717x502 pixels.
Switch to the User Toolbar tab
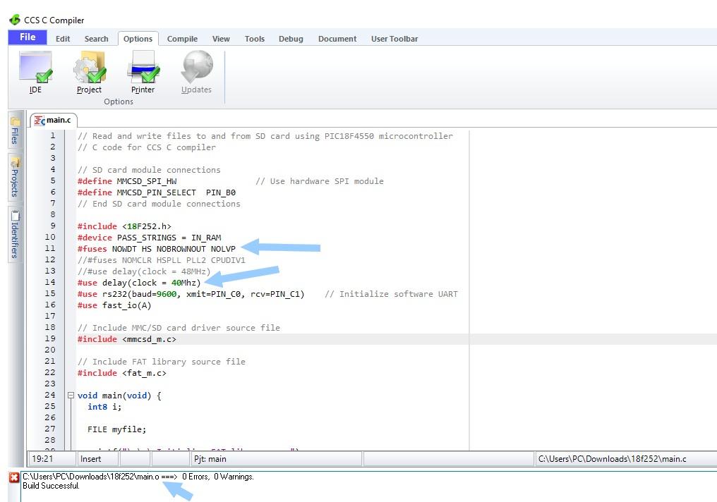394,39
